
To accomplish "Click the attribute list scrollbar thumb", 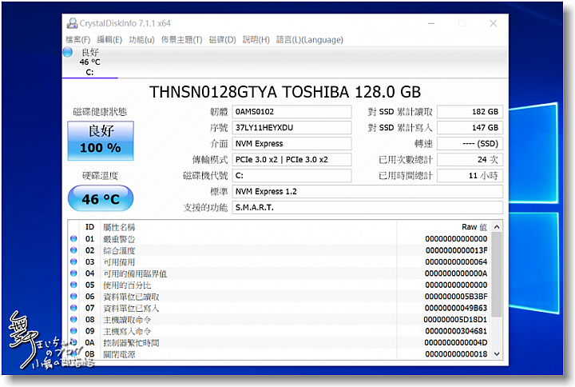I will [x=497, y=274].
